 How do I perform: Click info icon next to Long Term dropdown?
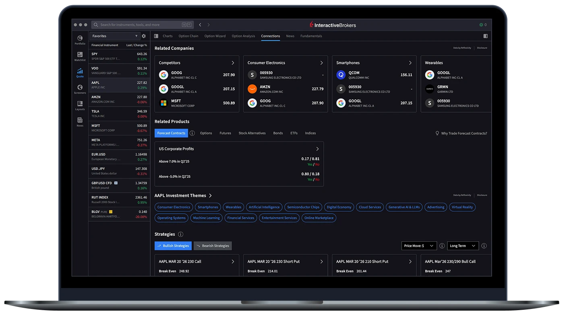click(x=484, y=246)
